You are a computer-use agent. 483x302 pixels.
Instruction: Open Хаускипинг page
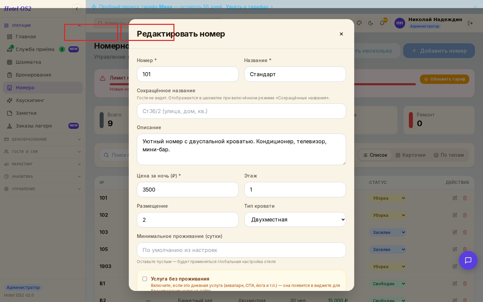(43, 100)
